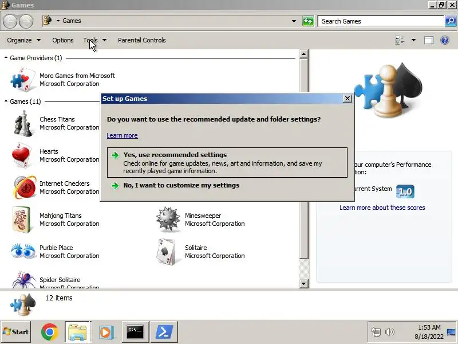
Task: Open the Tools dropdown arrow
Action: pos(104,40)
